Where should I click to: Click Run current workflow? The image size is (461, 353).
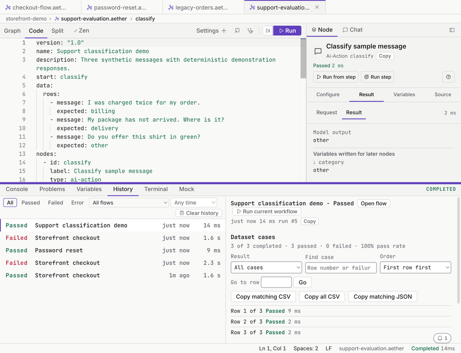coord(267,211)
